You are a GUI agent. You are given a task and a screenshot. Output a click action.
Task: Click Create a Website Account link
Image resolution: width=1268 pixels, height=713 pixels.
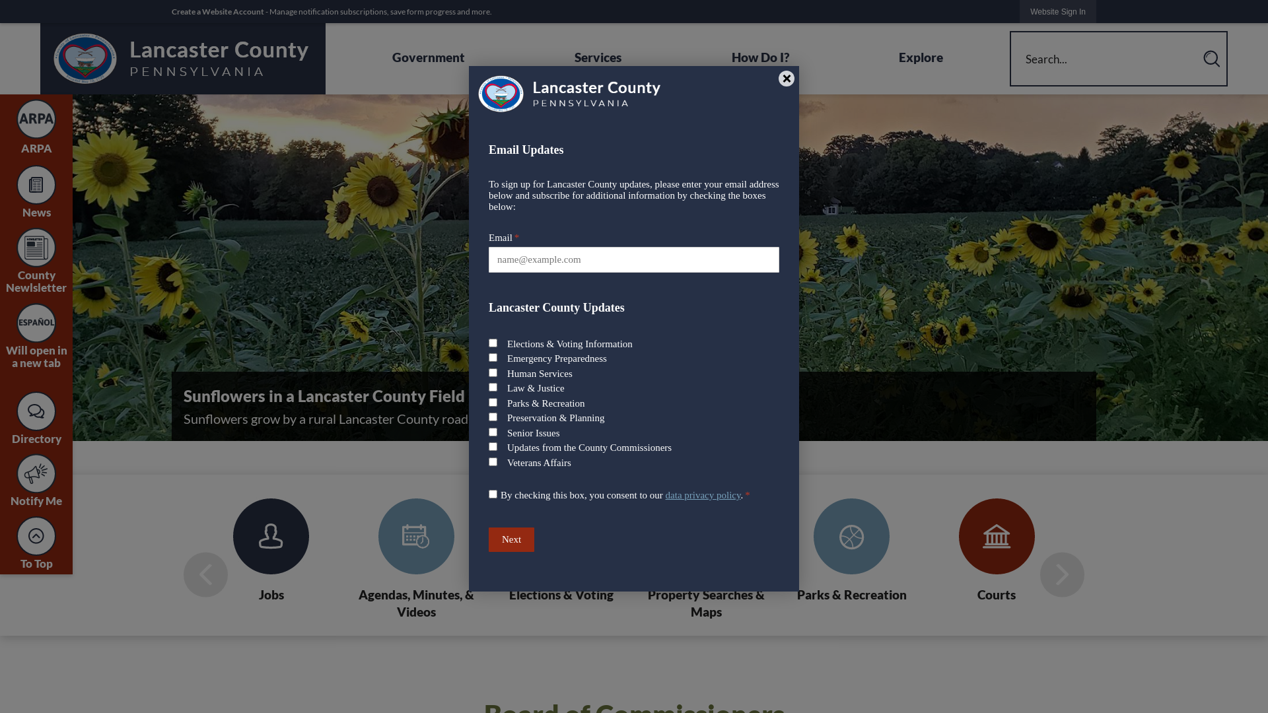click(217, 12)
